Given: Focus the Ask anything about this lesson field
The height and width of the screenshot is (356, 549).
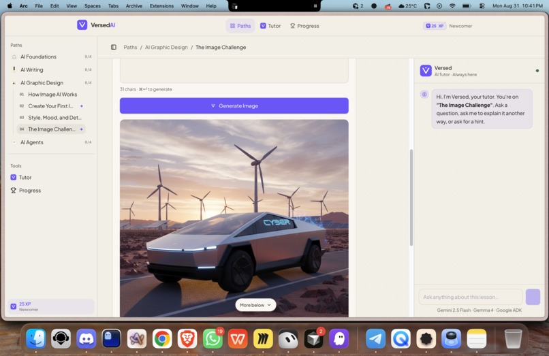Looking at the screenshot, I should (x=470, y=297).
